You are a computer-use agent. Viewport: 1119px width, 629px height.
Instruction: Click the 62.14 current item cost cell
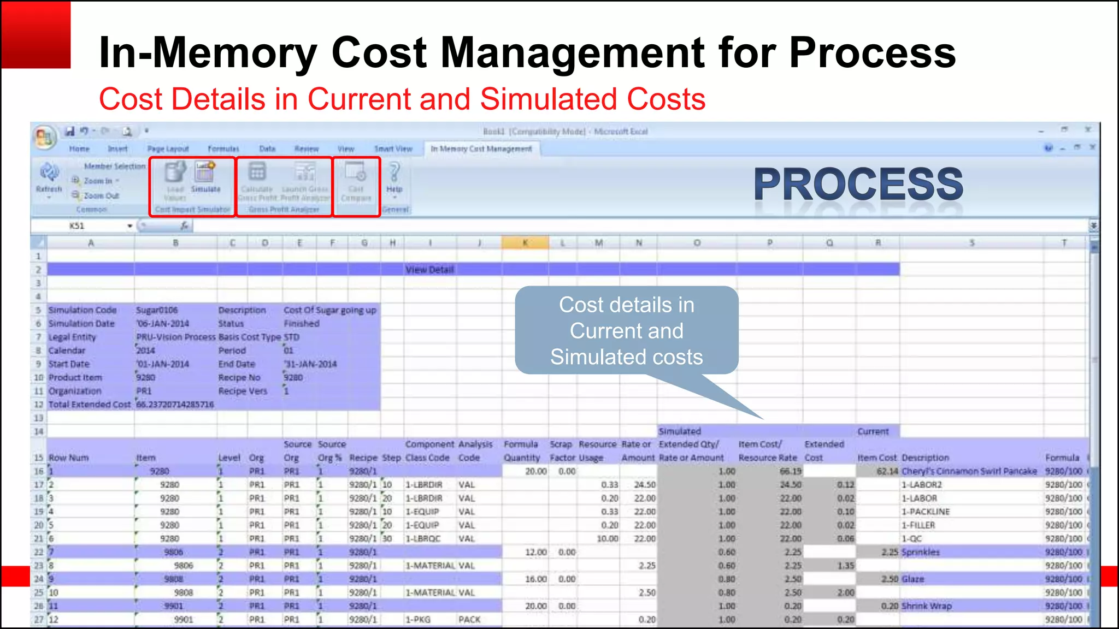[x=877, y=471]
